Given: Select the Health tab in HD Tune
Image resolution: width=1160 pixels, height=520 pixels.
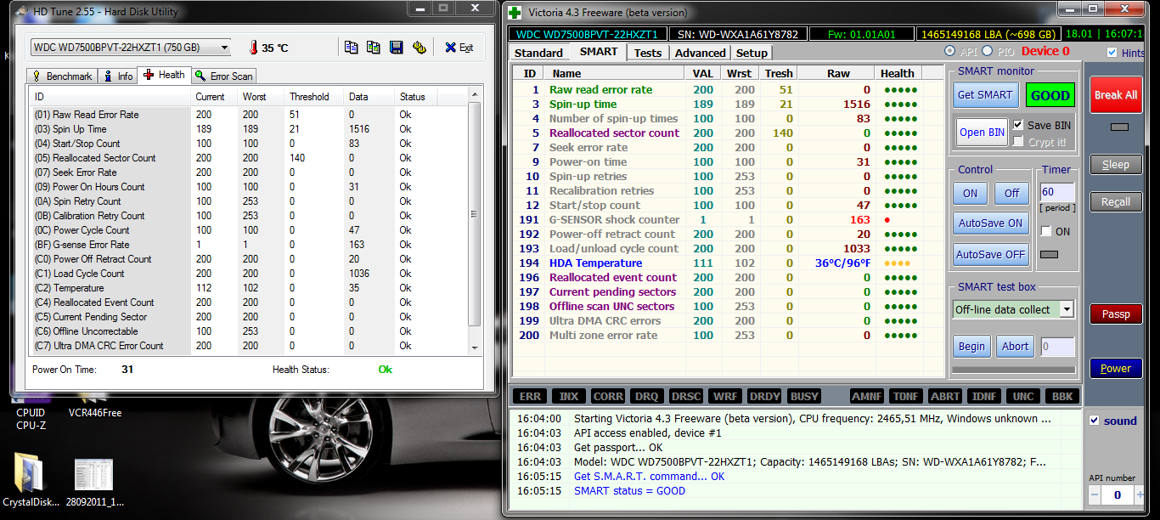Looking at the screenshot, I should [x=165, y=75].
